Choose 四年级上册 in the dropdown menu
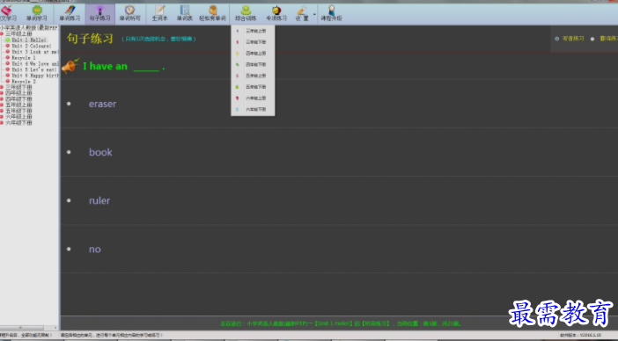618x341 pixels. [x=253, y=53]
